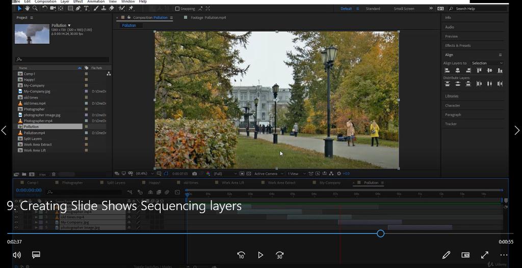This screenshot has height=268, width=522.
Task: Toggle Always preview this view icon
Action: [x=117, y=173]
